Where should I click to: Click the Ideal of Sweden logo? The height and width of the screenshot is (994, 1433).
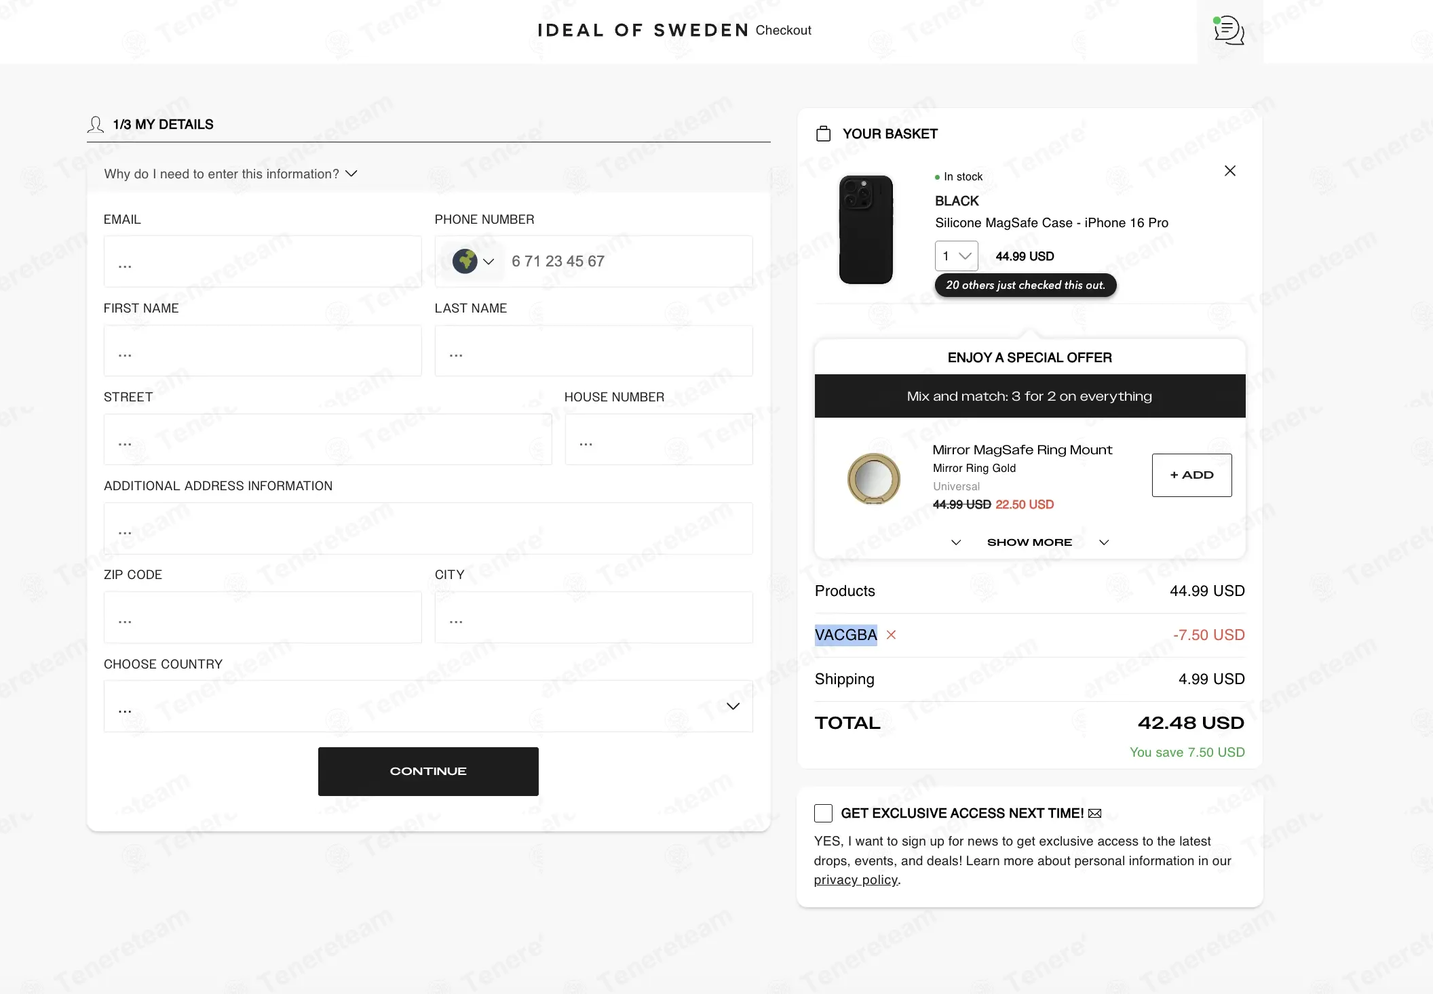pos(643,31)
